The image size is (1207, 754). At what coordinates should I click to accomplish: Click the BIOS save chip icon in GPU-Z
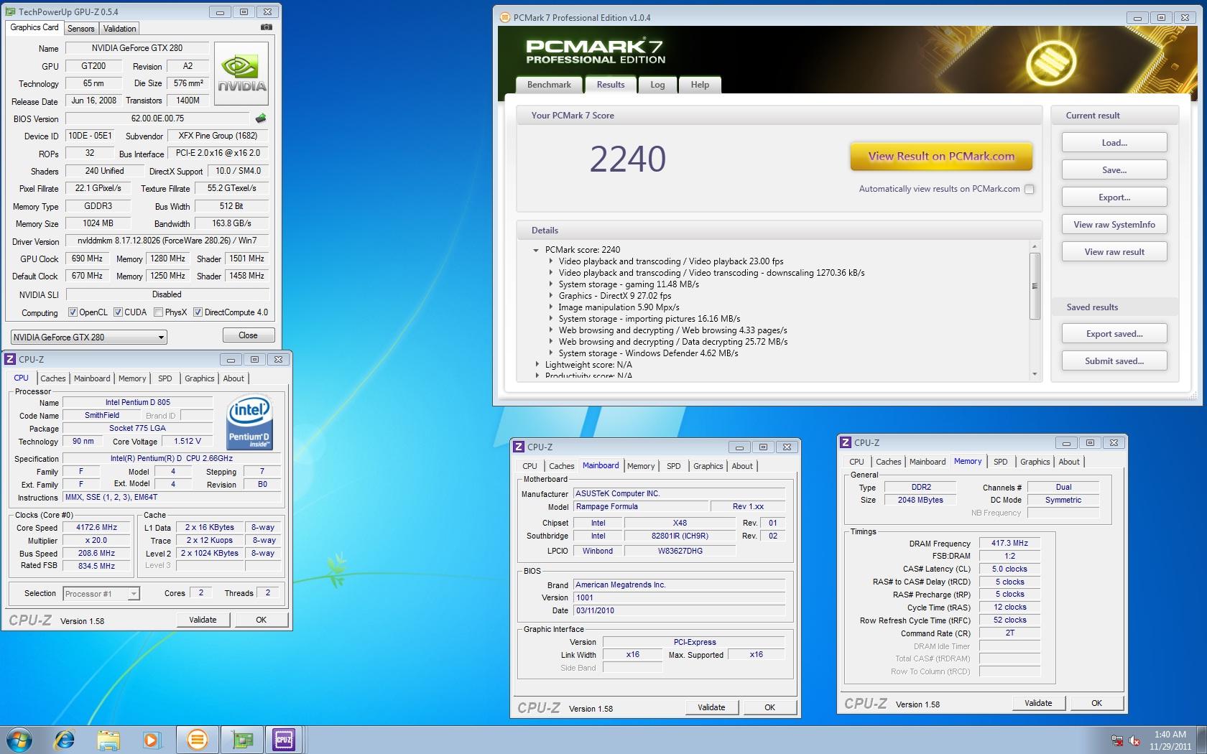pos(261,118)
